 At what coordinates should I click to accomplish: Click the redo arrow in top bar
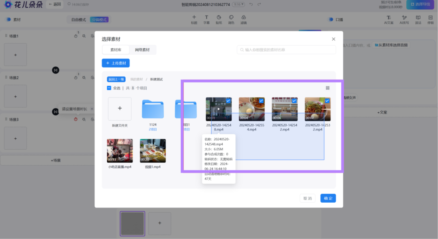(x=259, y=4)
